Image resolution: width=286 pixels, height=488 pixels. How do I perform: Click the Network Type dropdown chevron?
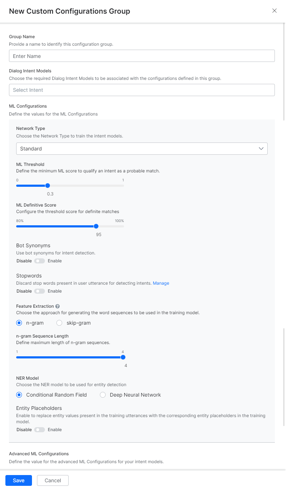261,148
